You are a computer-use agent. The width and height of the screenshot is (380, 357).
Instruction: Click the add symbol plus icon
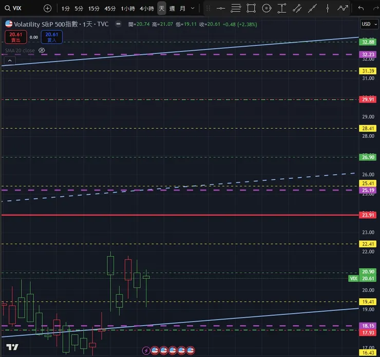coord(47,9)
